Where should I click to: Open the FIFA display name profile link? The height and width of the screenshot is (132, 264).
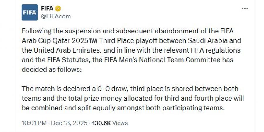coord(47,9)
